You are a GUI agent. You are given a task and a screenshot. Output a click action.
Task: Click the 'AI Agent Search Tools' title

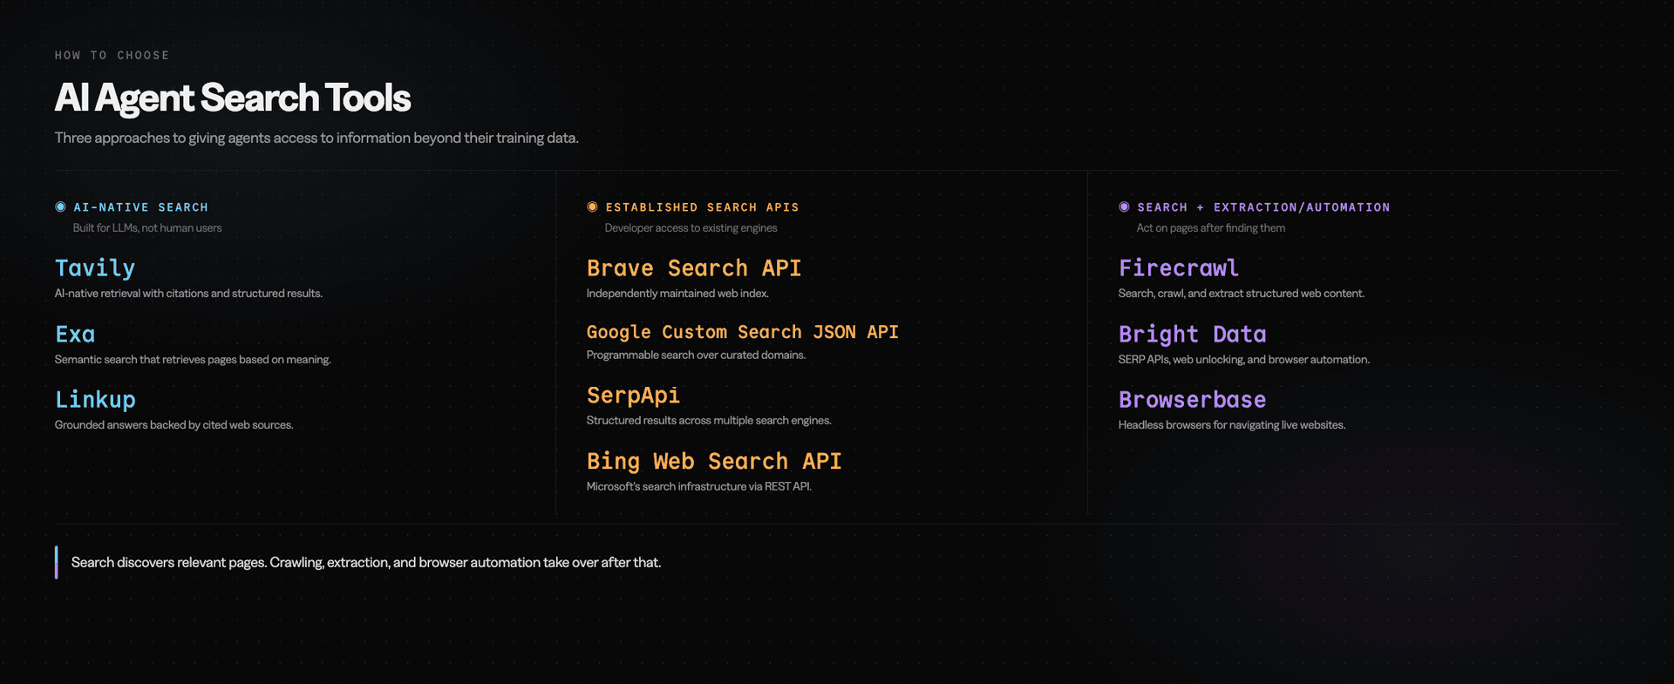[232, 98]
